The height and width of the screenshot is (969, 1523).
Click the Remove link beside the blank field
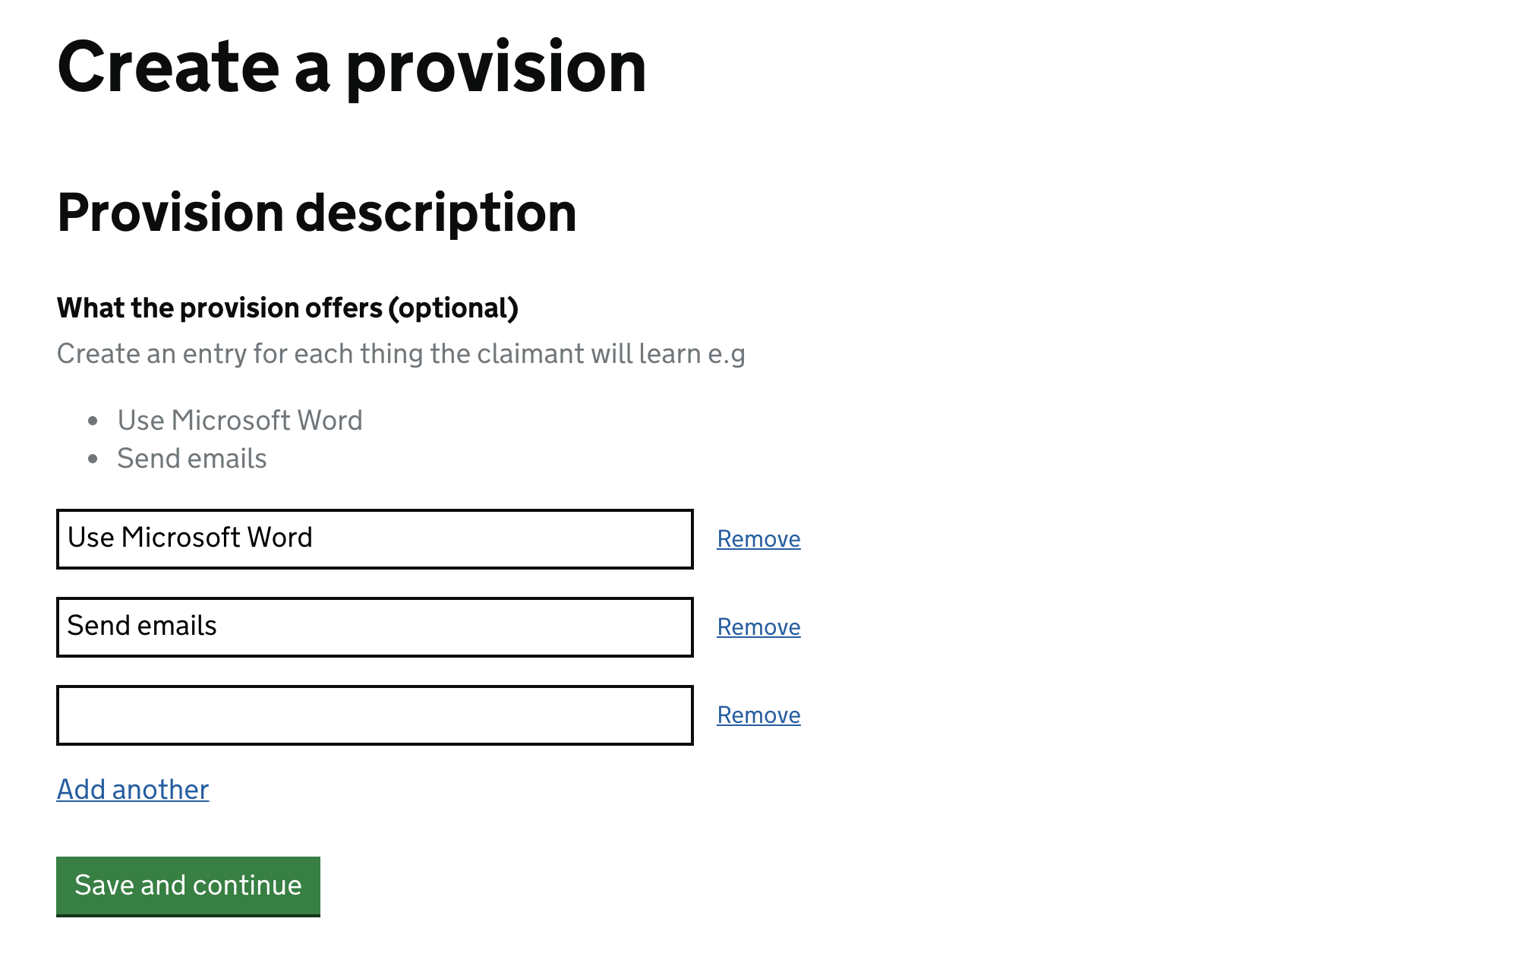pyautogui.click(x=757, y=715)
